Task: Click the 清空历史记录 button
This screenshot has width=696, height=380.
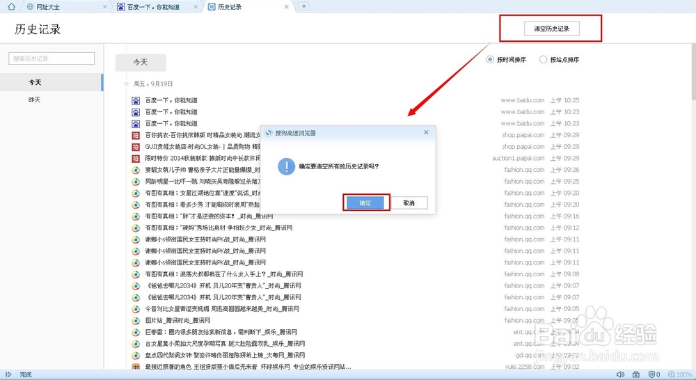Action: (552, 29)
